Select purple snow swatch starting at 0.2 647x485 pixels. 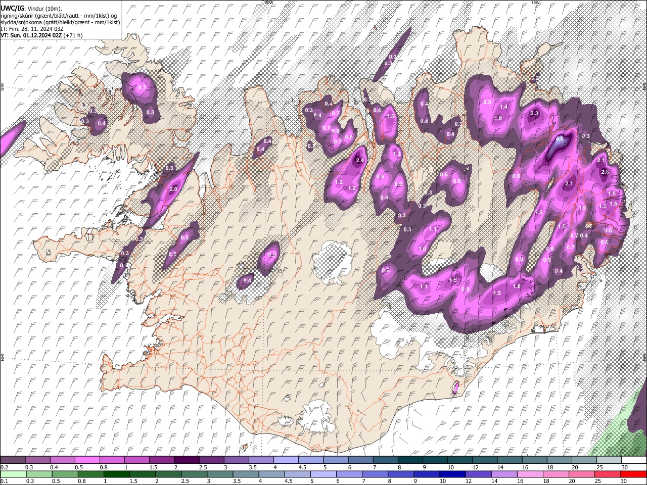click(13, 460)
